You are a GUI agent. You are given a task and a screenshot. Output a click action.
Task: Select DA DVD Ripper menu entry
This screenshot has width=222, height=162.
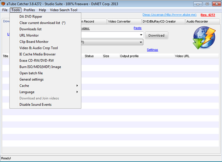[45, 16]
